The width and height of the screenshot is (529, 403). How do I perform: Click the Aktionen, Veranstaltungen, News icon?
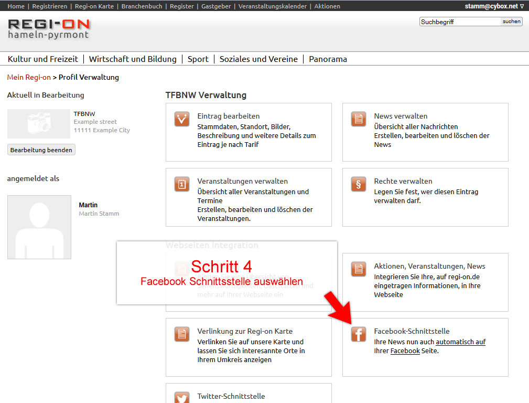coord(359,269)
